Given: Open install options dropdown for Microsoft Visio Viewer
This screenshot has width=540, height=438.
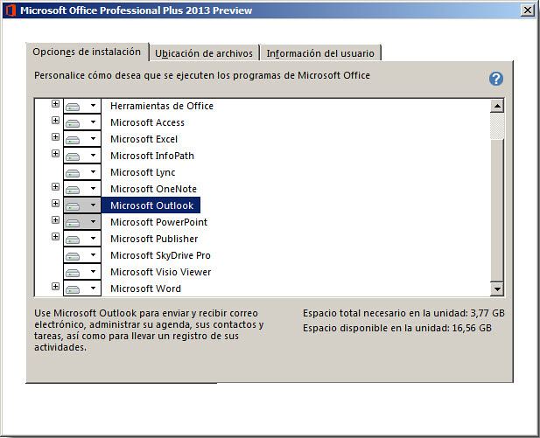Looking at the screenshot, I should pyautogui.click(x=82, y=272).
